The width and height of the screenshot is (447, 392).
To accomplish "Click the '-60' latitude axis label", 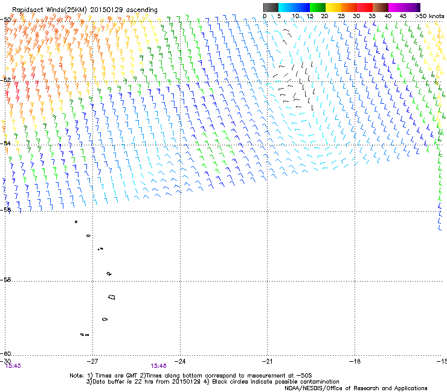I will coord(6,353).
